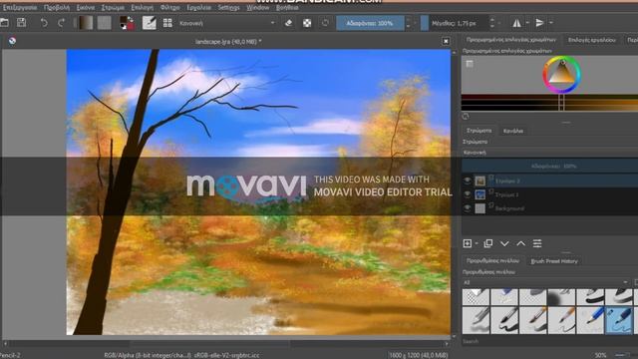Open the Κανονική blending mode dropdown in the toolbar
This screenshot has width=638, height=359.
click(x=227, y=23)
